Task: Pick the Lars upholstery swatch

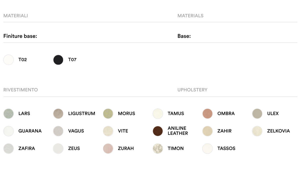Action: coord(8,114)
